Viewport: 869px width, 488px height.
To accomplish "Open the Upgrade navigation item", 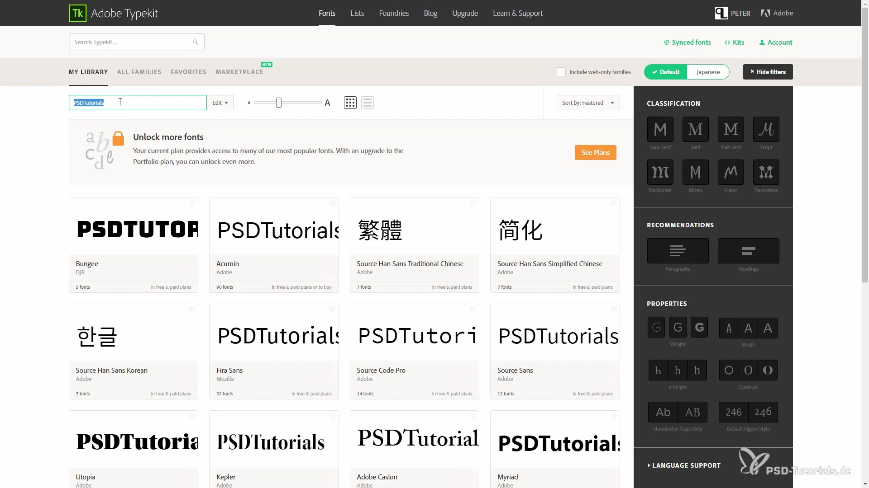I will coord(465,13).
